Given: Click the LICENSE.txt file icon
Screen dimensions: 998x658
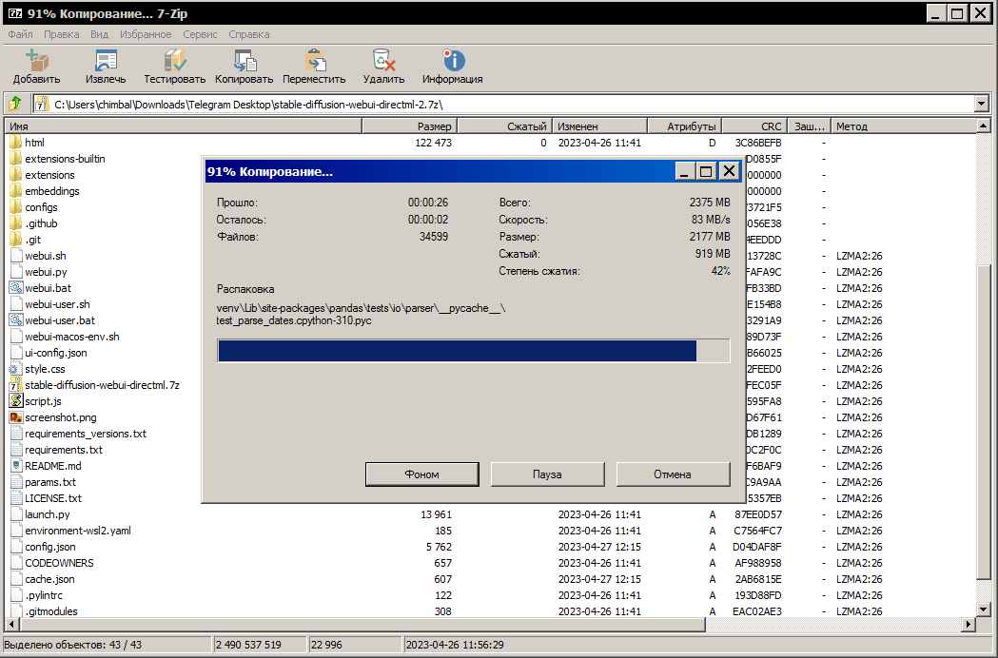Looking at the screenshot, I should 16,498.
